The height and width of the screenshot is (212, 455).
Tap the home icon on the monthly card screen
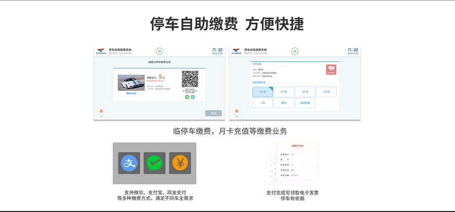[x=237, y=111]
